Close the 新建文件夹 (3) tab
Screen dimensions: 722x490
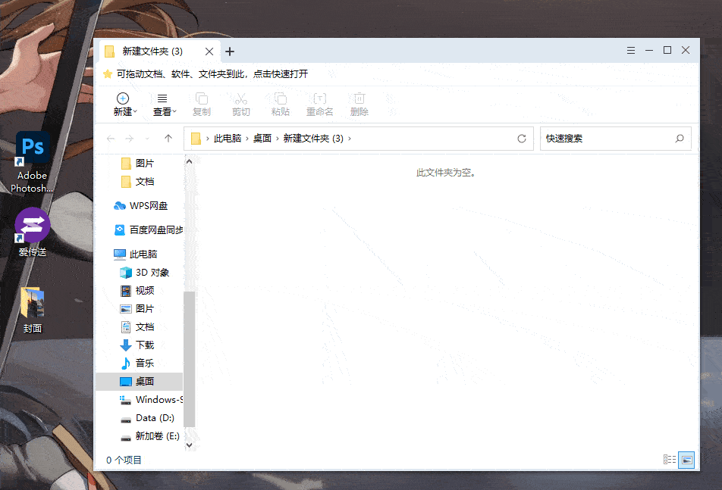[x=209, y=51]
